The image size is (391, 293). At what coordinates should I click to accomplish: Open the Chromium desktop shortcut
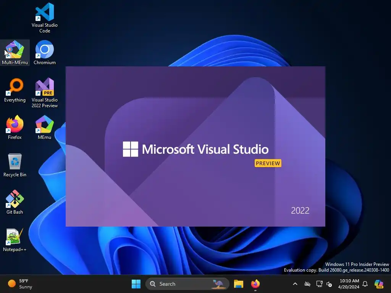44,53
